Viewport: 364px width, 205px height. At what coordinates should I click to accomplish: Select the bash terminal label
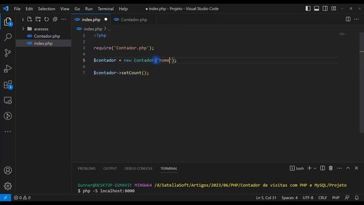tap(297, 168)
